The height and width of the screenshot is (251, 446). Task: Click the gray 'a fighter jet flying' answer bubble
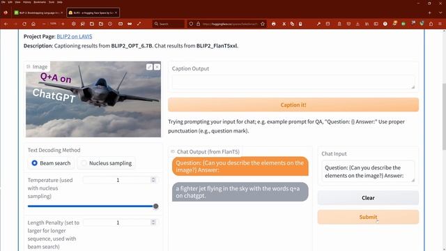tap(240, 192)
